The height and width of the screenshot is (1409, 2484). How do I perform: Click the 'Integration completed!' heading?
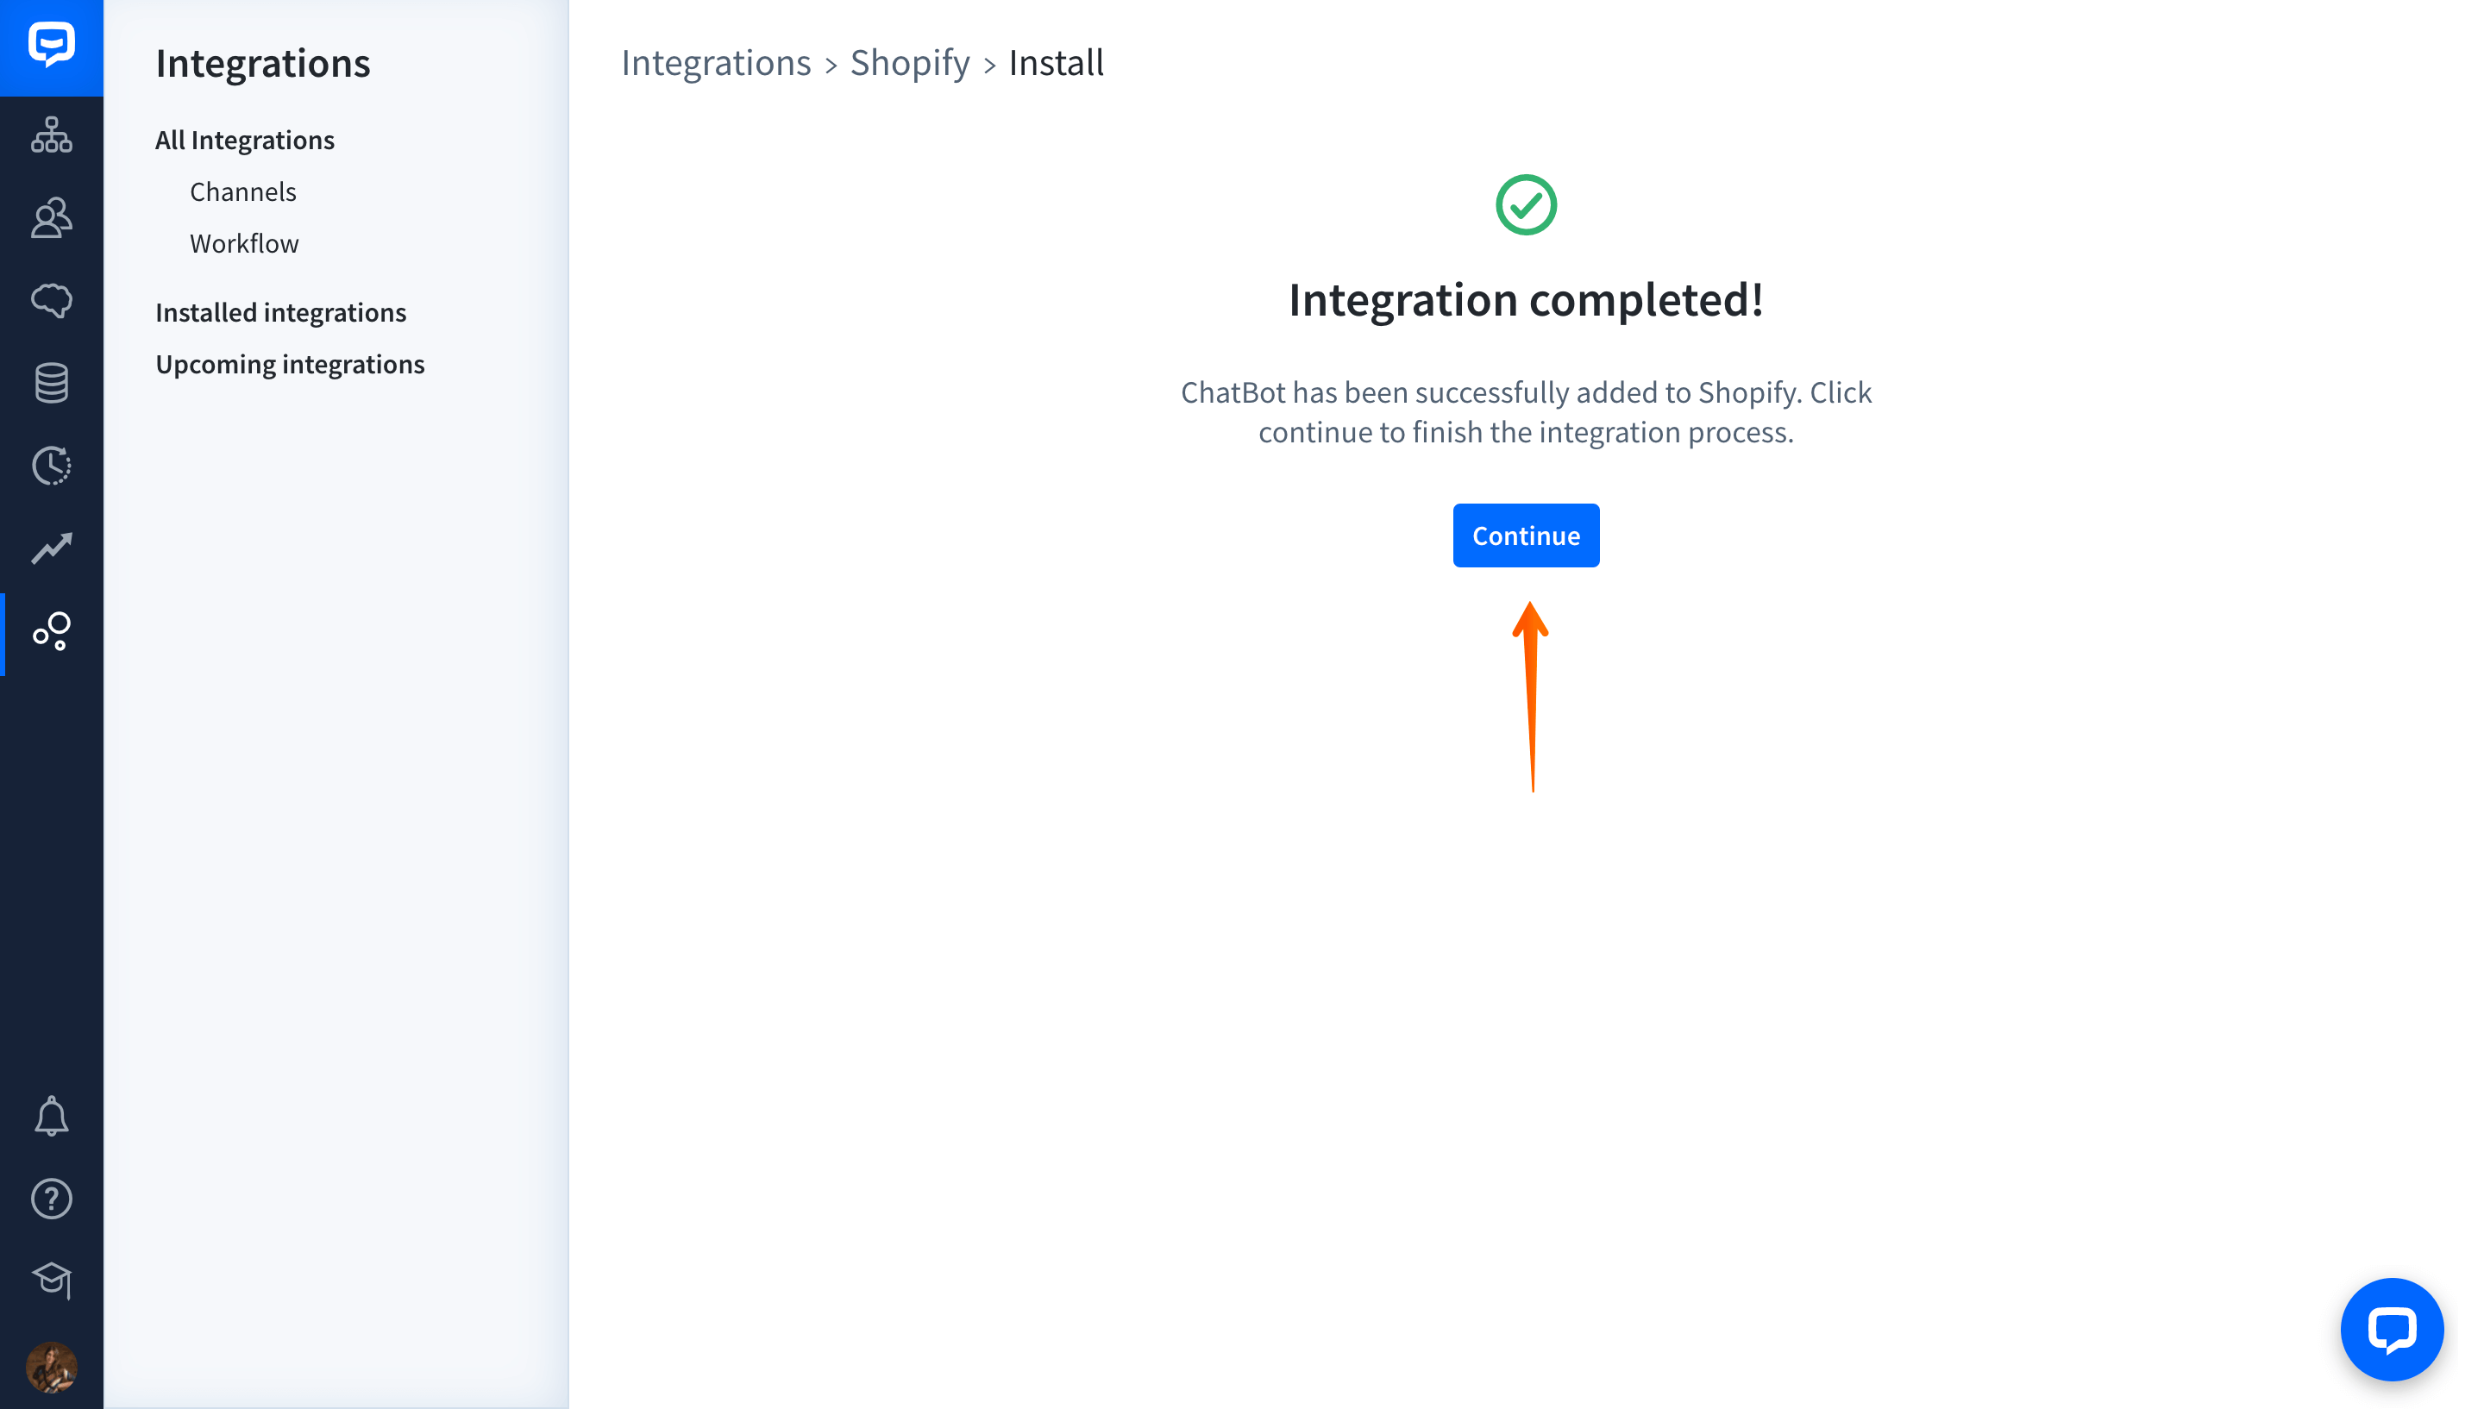pos(1526,299)
